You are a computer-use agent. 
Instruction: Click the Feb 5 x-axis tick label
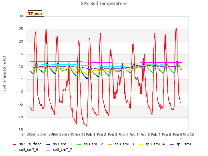pyautogui.click(x=134, y=135)
